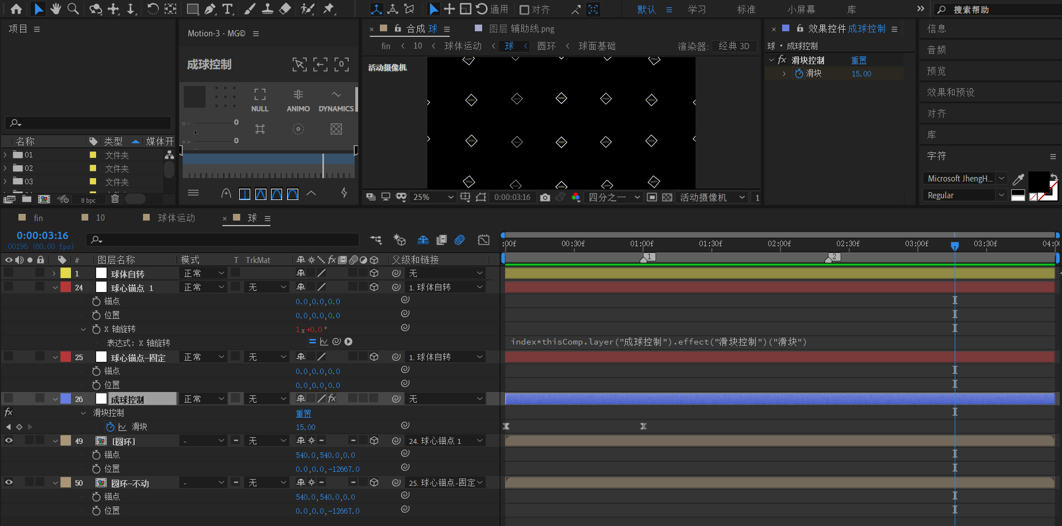Click show channel RGB icon in viewer
Image resolution: width=1062 pixels, height=526 pixels.
coord(576,197)
